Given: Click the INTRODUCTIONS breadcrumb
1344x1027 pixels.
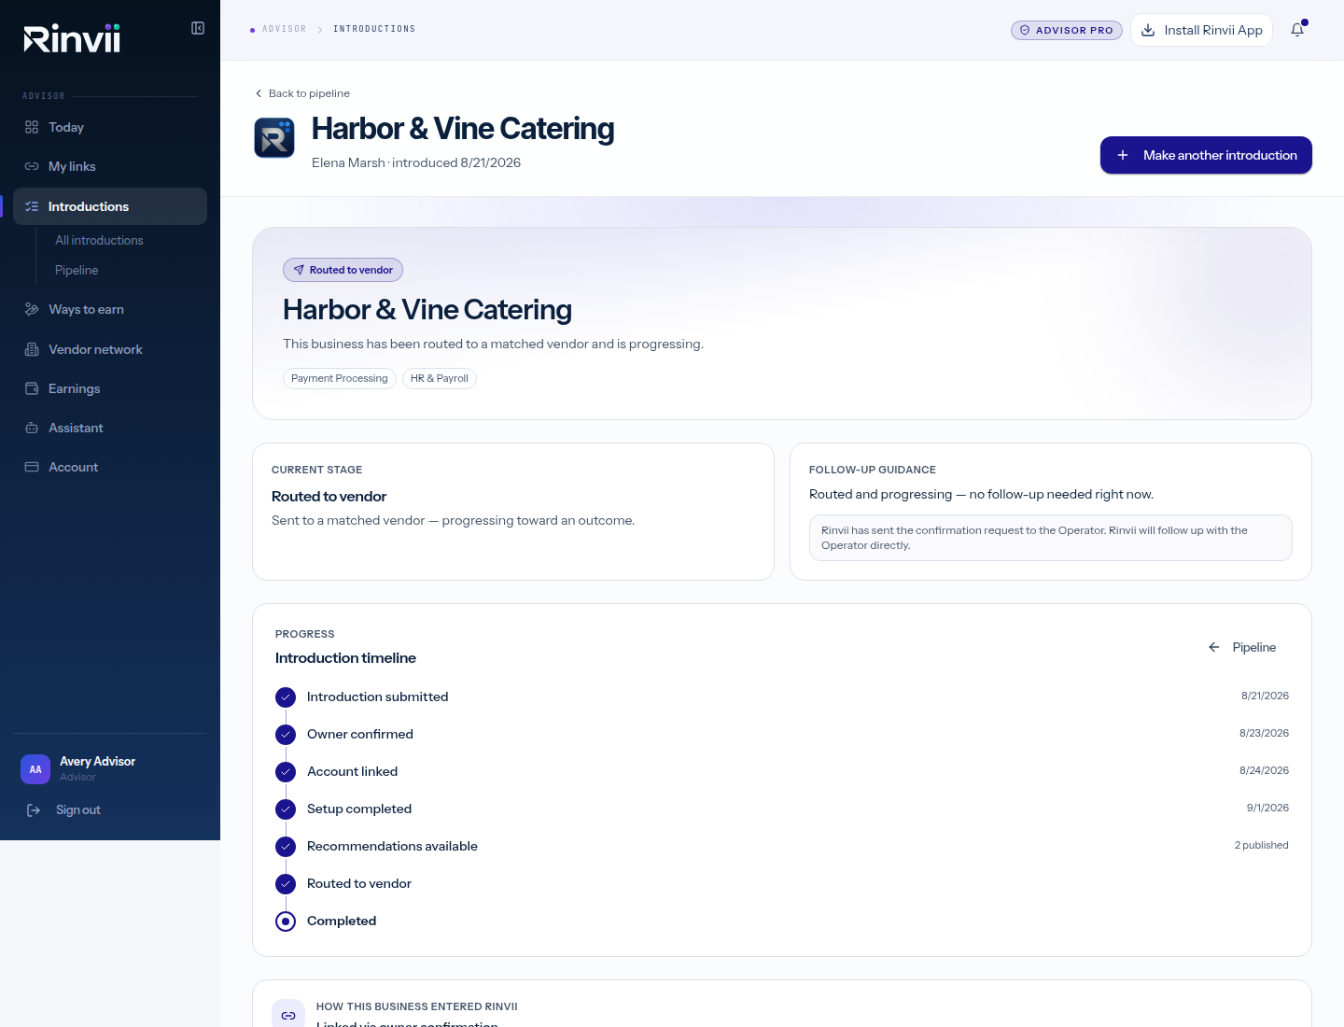Looking at the screenshot, I should click(374, 29).
